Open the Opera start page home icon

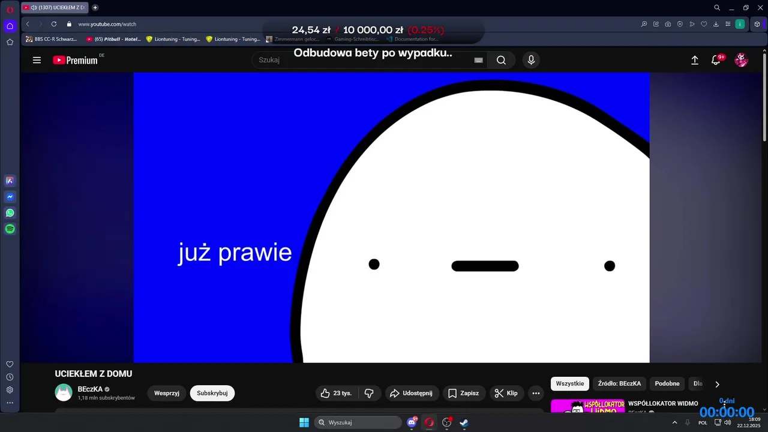(10, 26)
